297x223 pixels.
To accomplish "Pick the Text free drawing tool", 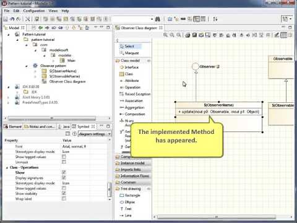I will click(126, 209).
